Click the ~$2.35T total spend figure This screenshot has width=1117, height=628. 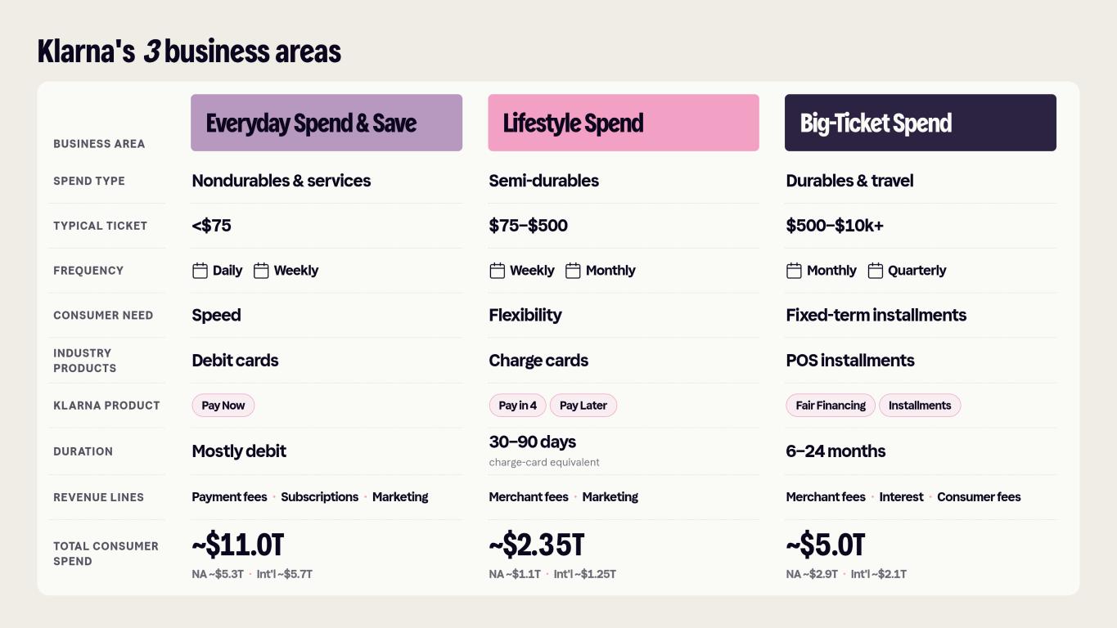click(537, 545)
